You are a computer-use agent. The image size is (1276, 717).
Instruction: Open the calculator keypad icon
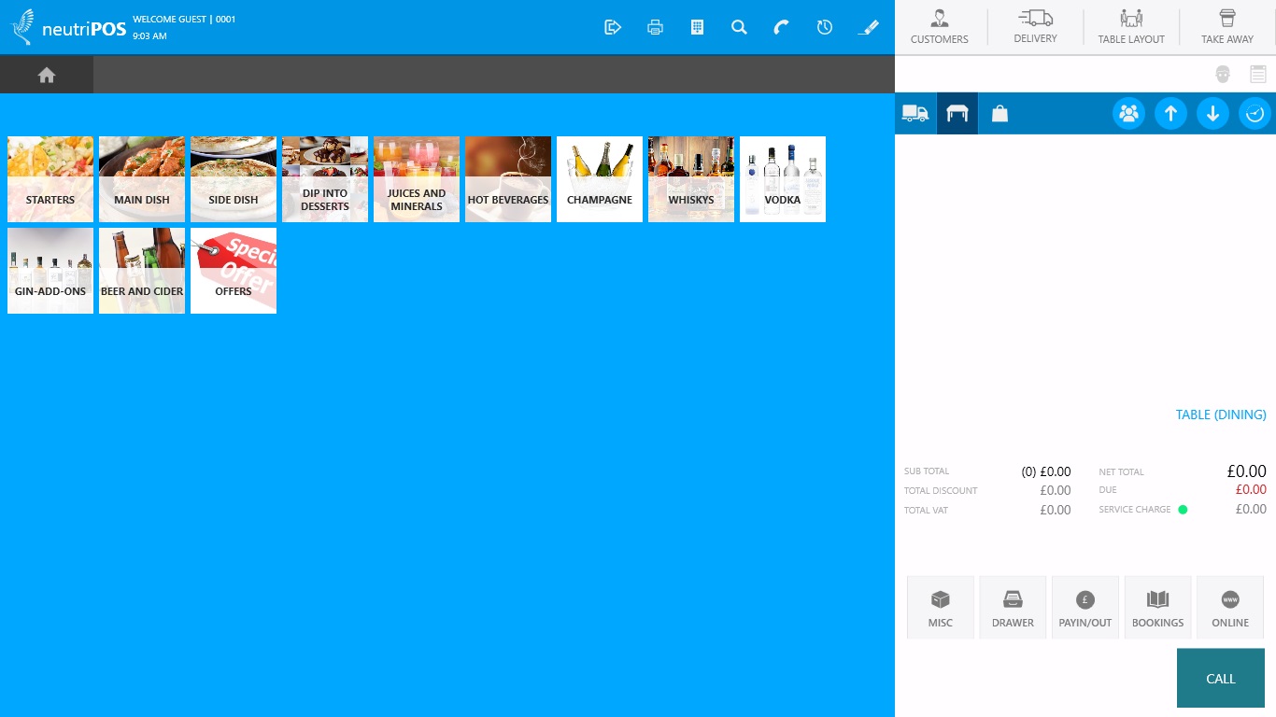point(697,27)
